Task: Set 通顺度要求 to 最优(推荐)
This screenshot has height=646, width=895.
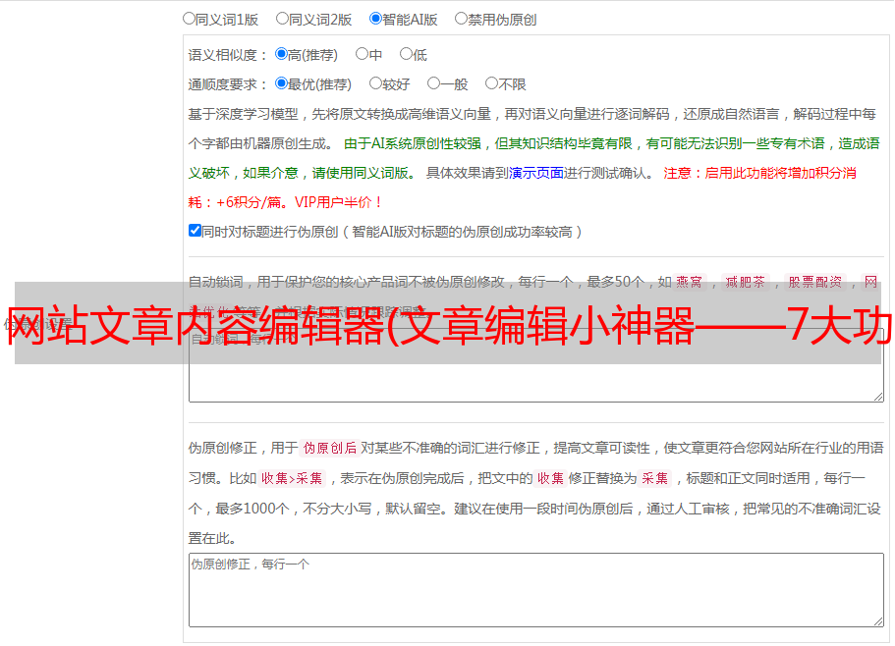Action: click(x=281, y=83)
